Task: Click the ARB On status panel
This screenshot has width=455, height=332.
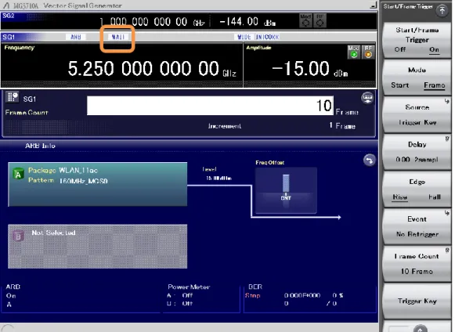Action: [81, 298]
